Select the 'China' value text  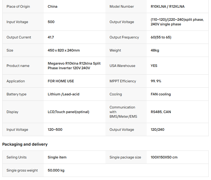pyautogui.click(x=52, y=6)
